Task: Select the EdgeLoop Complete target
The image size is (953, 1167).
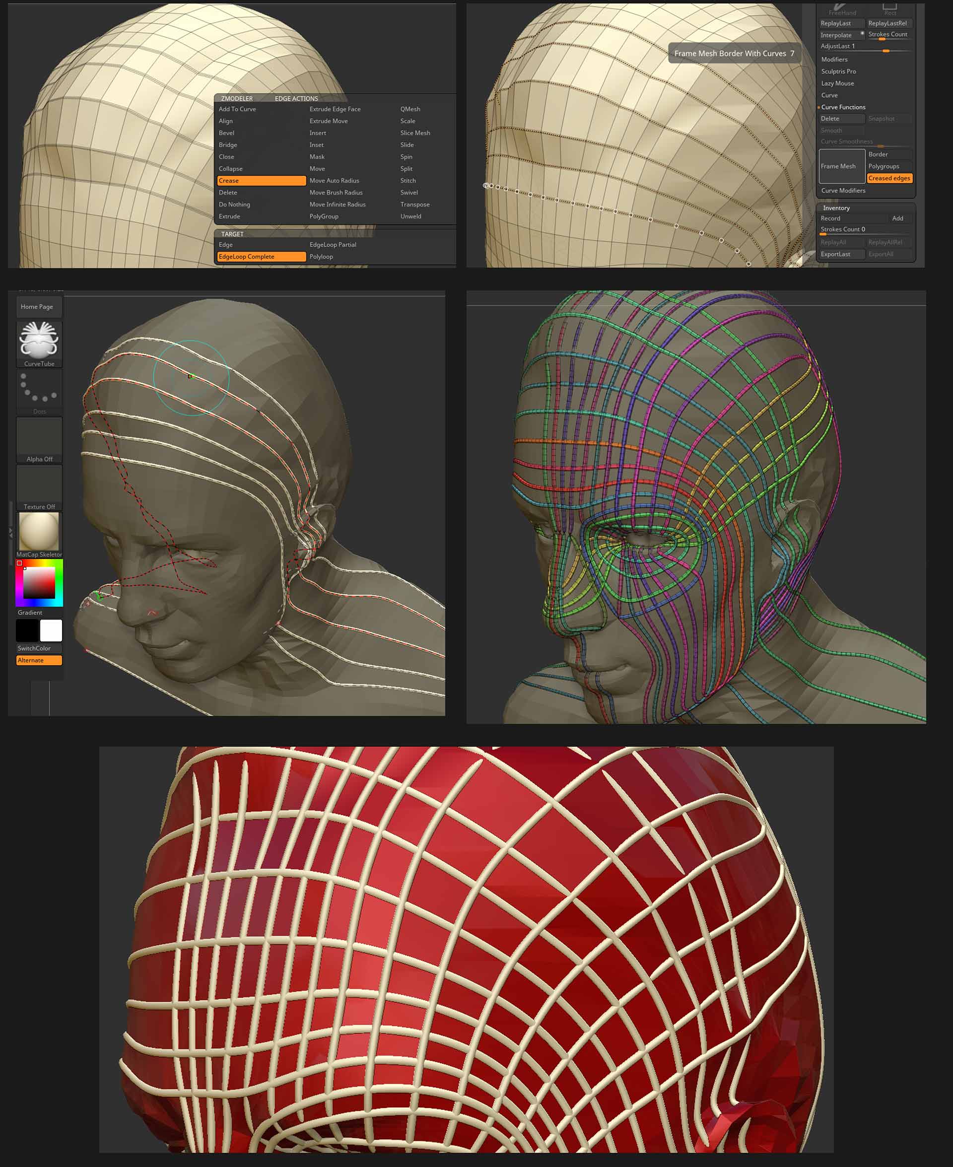Action: (x=262, y=256)
